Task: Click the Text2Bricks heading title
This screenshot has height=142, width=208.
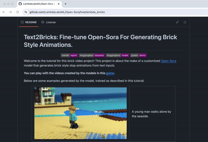Action: [x=101, y=41]
